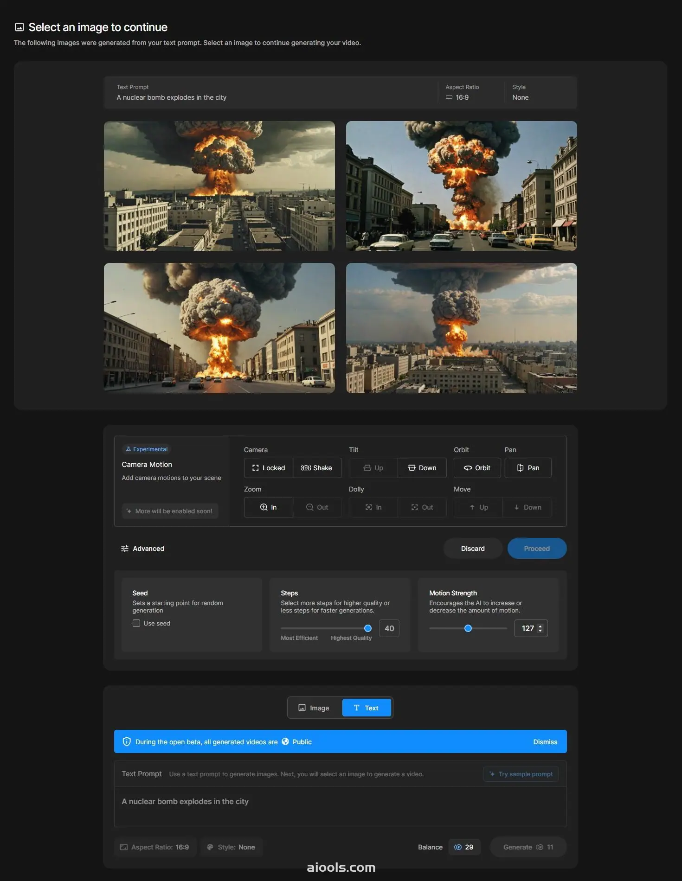Increment the Motion Strength stepper arrow
The image size is (682, 881).
pyautogui.click(x=540, y=626)
